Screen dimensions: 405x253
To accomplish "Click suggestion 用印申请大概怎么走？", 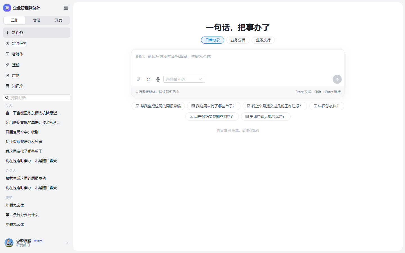I will click(266, 116).
